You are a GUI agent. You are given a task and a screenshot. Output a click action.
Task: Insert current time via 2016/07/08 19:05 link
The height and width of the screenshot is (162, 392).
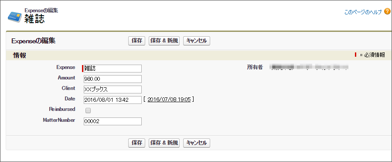point(169,100)
